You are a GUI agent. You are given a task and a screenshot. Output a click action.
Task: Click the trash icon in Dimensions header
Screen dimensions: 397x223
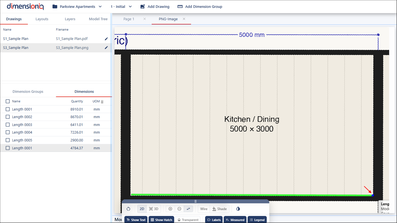click(x=102, y=102)
